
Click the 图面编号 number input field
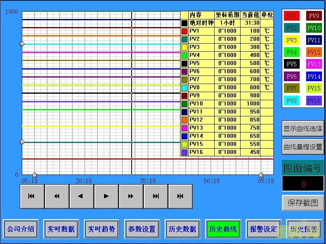point(303,184)
